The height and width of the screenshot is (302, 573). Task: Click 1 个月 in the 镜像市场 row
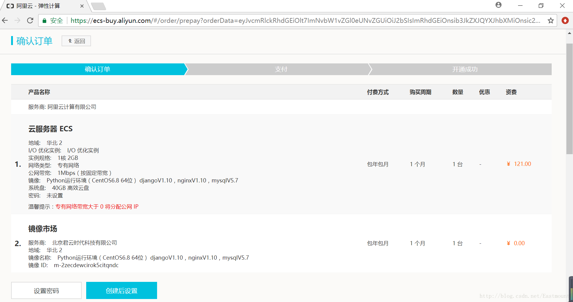(417, 243)
